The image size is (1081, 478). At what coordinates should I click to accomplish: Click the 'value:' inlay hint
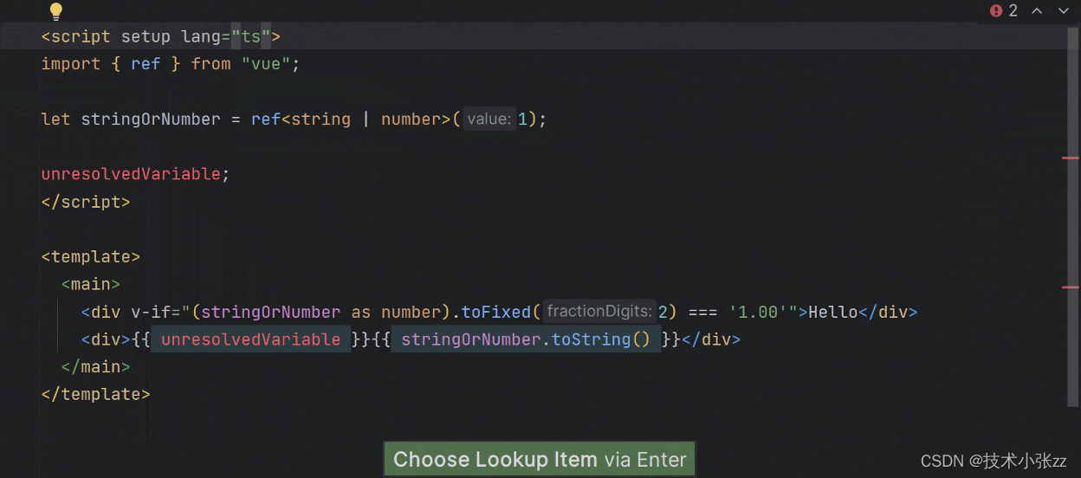point(489,119)
